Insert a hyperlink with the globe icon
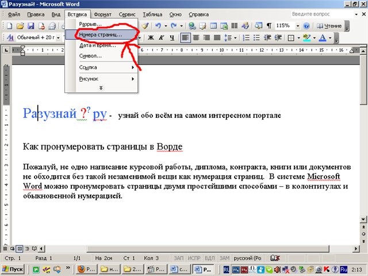 (x=192, y=26)
